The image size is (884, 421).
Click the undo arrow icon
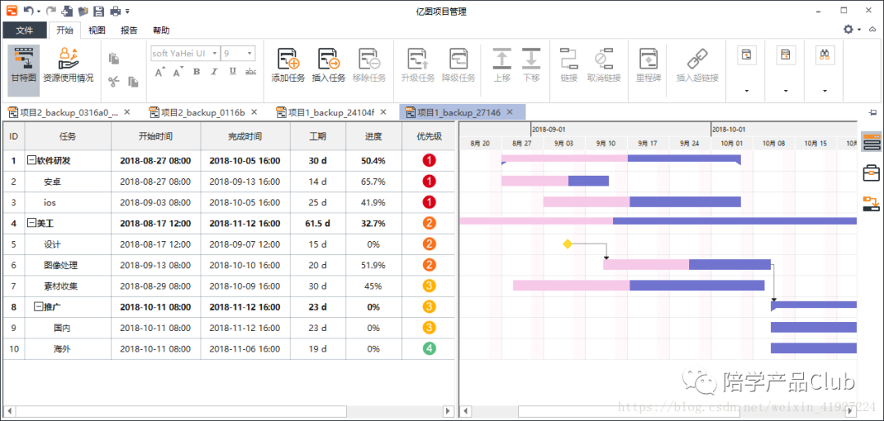28,11
